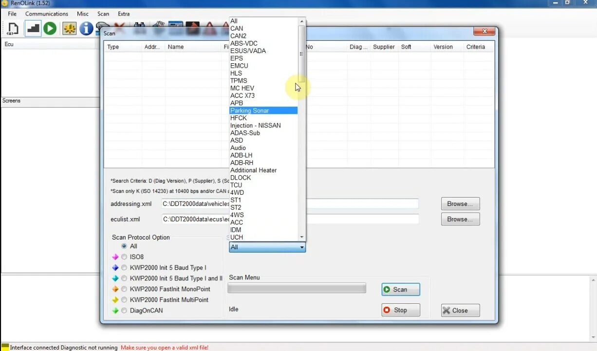Click the steps/graph toolbar icon

pos(33,28)
